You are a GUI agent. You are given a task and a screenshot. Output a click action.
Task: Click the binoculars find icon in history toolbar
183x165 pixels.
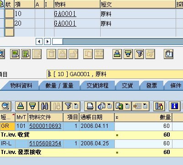tap(44, 106)
